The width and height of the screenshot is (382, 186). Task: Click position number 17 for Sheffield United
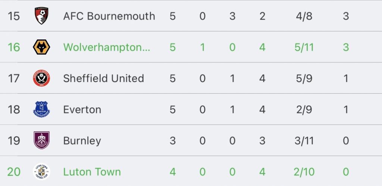[x=14, y=78]
